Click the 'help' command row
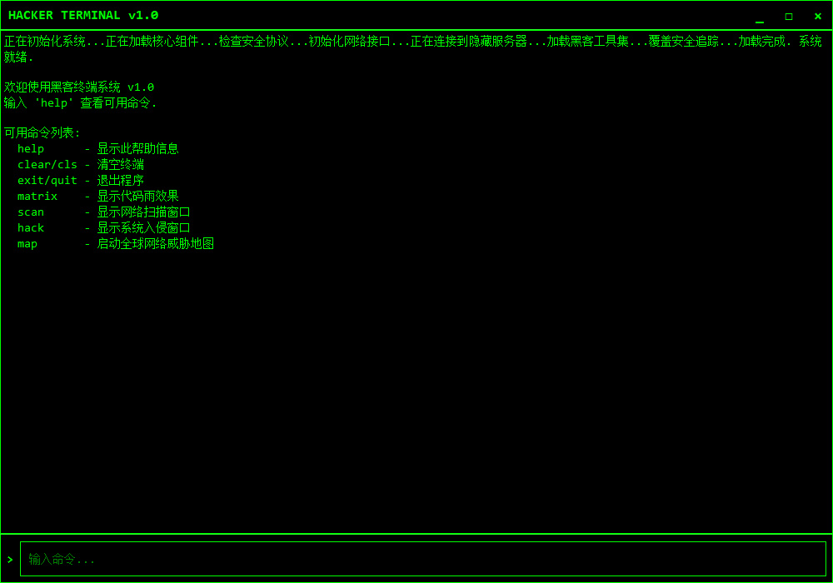The height and width of the screenshot is (583, 833). 97,149
